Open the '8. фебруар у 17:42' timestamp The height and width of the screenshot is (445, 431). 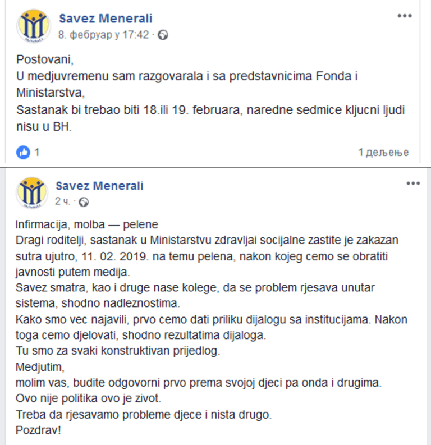click(104, 35)
